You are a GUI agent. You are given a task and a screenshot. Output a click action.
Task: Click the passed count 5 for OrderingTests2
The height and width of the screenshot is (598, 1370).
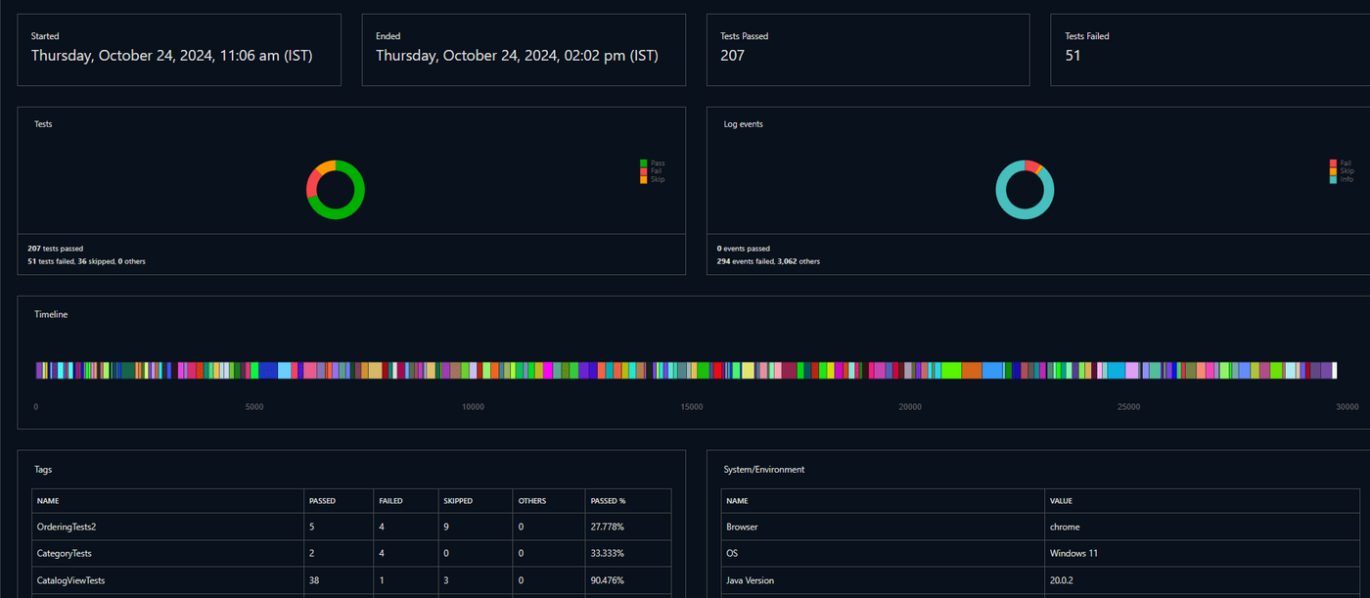tap(311, 527)
